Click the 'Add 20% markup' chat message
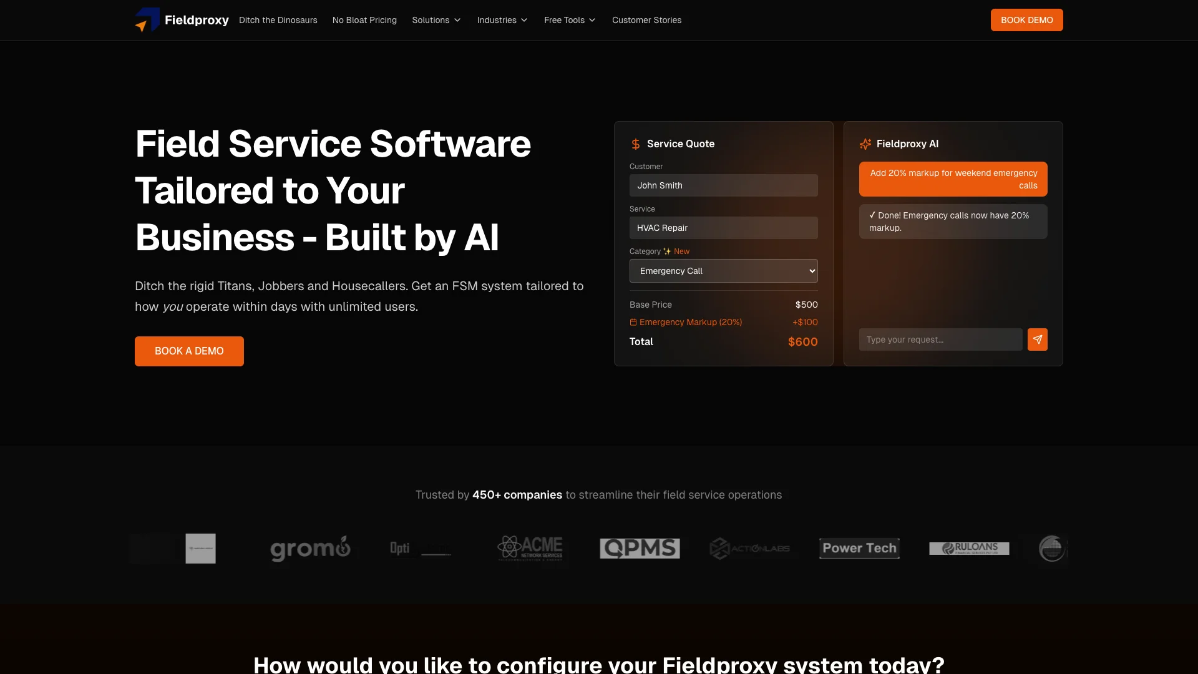 click(953, 179)
